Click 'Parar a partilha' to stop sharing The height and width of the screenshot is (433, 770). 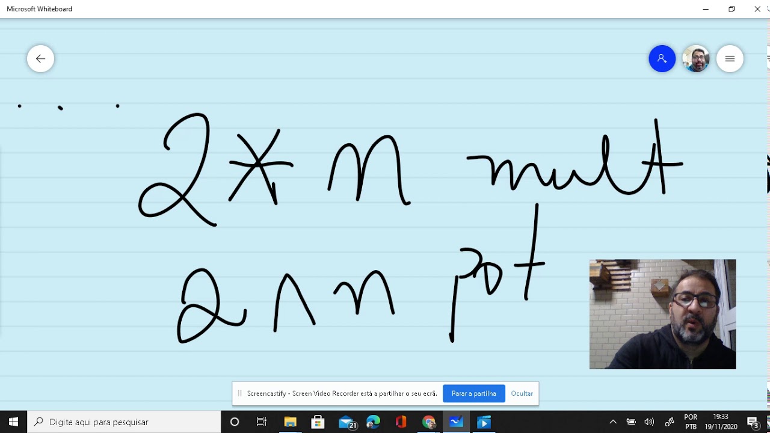coord(474,393)
